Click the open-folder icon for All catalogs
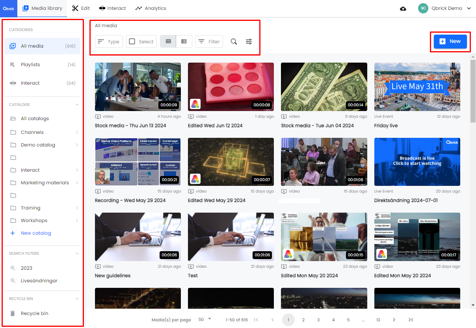476x328 pixels. click(x=13, y=119)
